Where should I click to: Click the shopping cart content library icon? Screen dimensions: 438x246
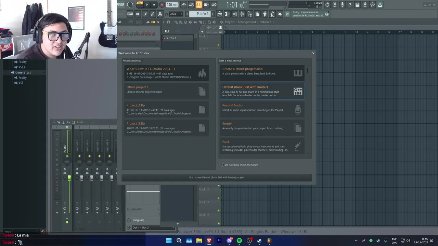pos(287,14)
